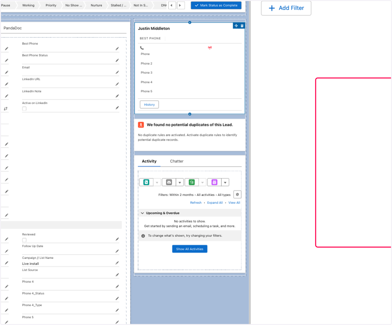Screen dimensions: 392x325
Task: Click the History button
Action: click(149, 105)
